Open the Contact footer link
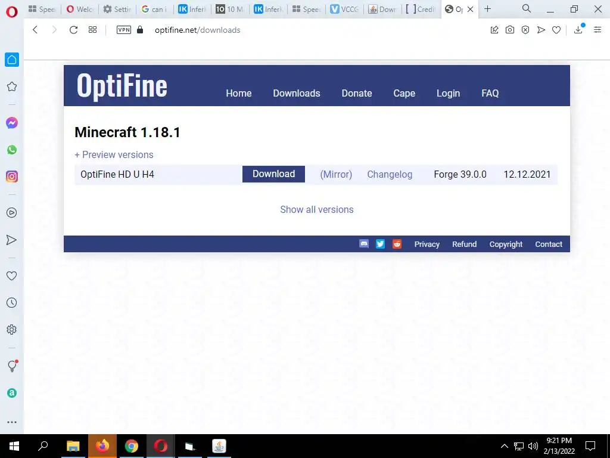 pyautogui.click(x=549, y=244)
